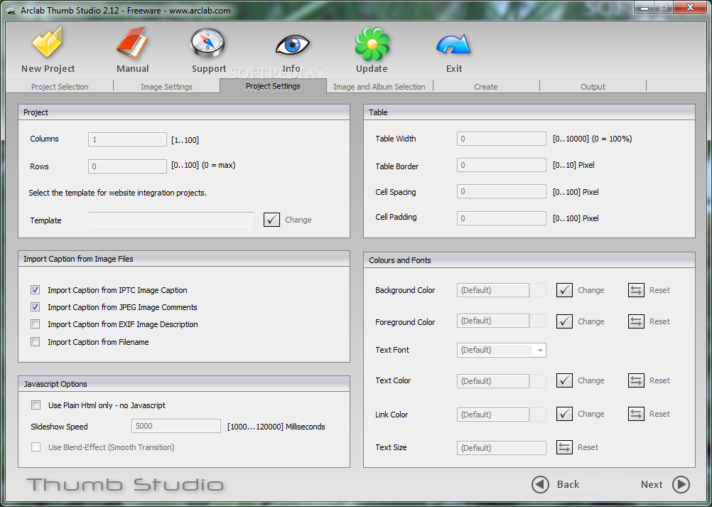Click the Text Color swatch box
712x507 pixels.
tap(538, 380)
